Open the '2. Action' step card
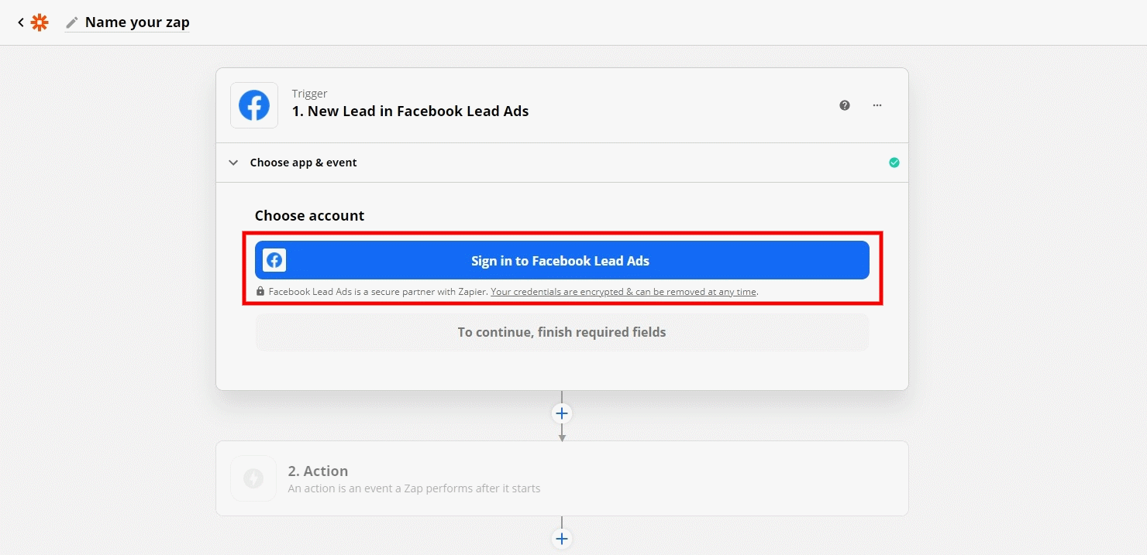The height and width of the screenshot is (555, 1147). pyautogui.click(x=562, y=478)
